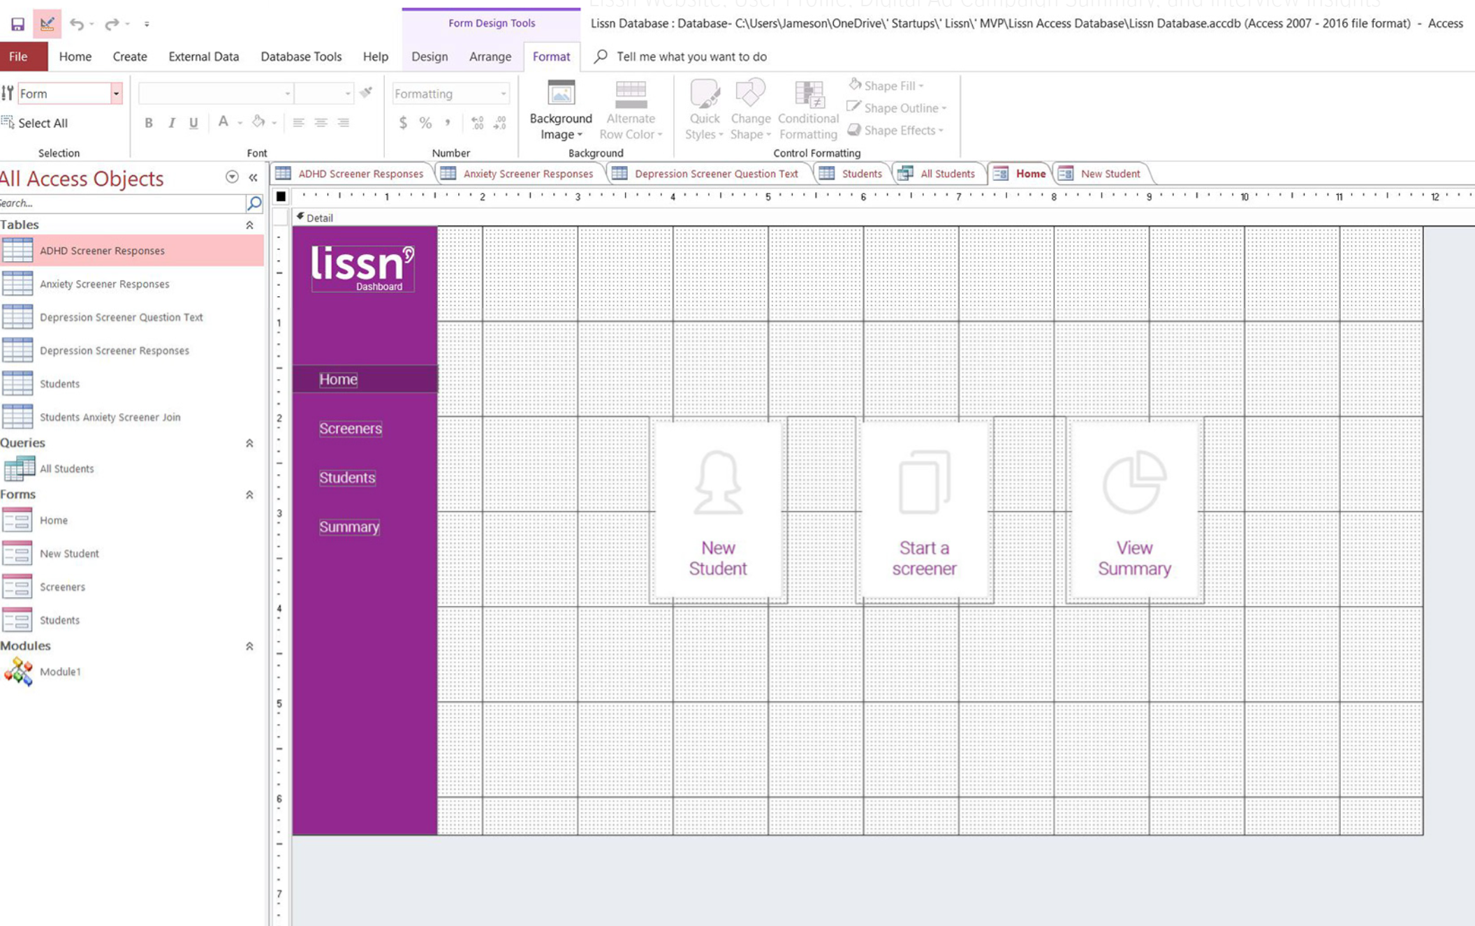Viewport: 1475px width, 926px height.
Task: Toggle bold formatting
Action: 149,123
